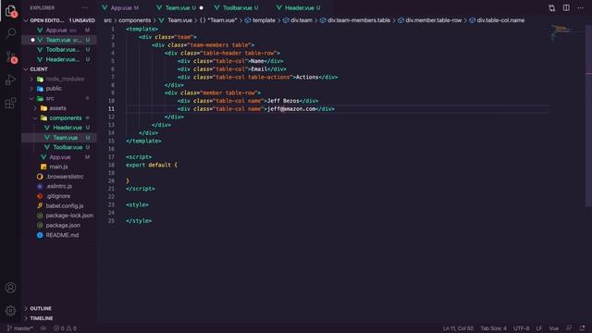Open notifications bell in status bar
The image size is (592, 333).
tap(582, 328)
